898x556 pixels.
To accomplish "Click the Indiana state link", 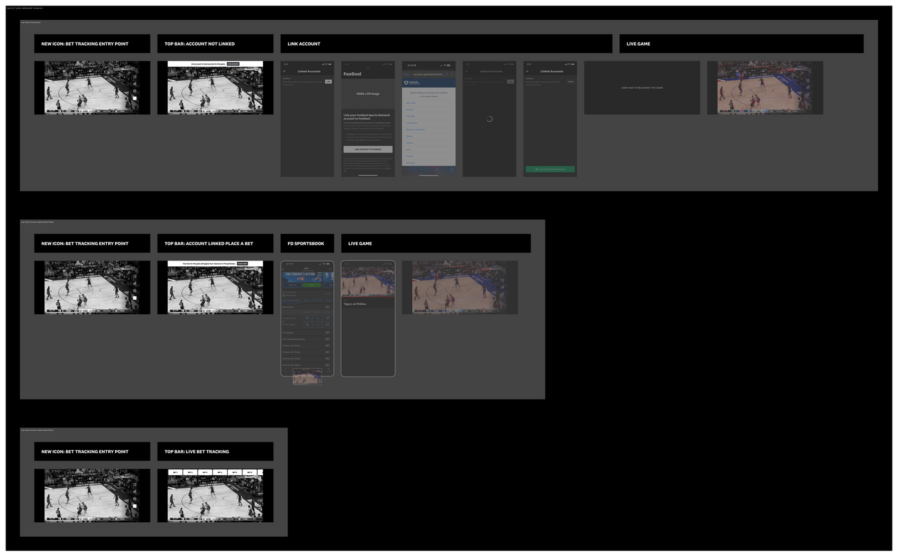I will point(410,142).
